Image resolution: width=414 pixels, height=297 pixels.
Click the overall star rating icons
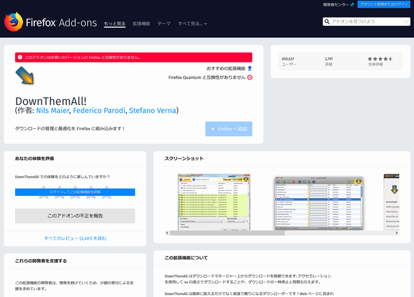coord(381,58)
